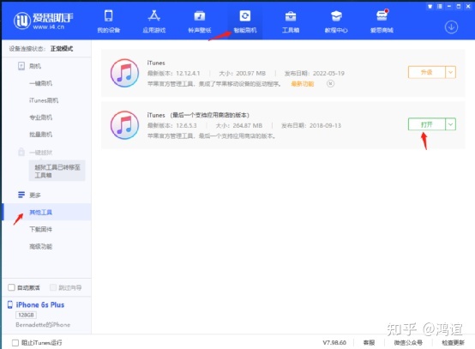Click 检查更新 in the status bar

point(453,343)
